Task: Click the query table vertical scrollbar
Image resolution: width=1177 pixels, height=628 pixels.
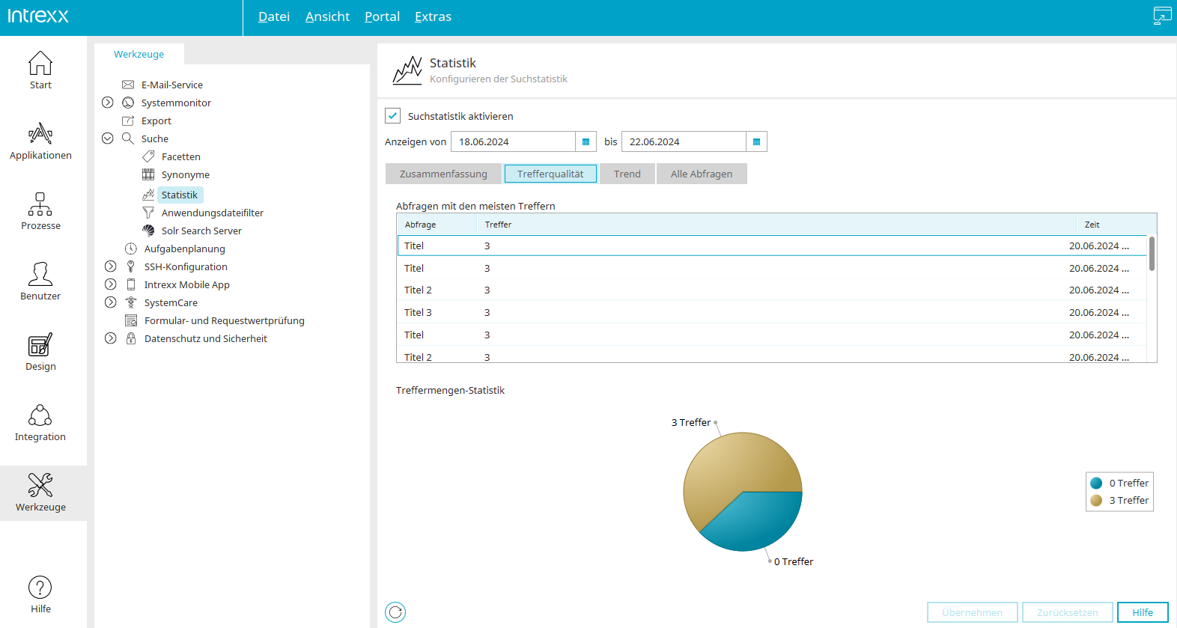Action: click(x=1152, y=254)
